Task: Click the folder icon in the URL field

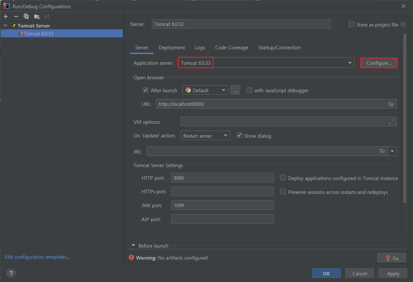Action: (x=391, y=104)
